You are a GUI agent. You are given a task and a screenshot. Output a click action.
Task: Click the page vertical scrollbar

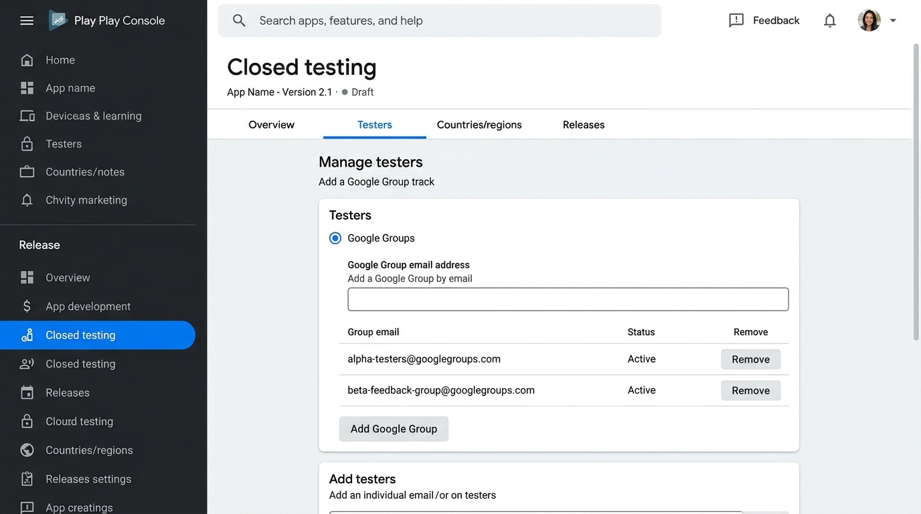coord(916,192)
